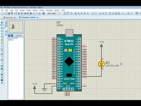Image resolution: width=141 pixels, height=106 pixels.
Task: Select STM32 in the devices list
Action: pos(11,40)
